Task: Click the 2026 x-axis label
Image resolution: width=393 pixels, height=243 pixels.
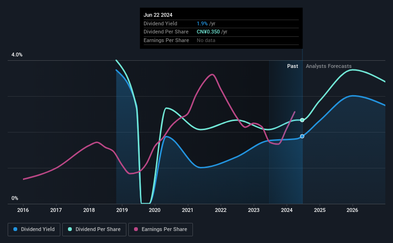Action: [x=352, y=210]
